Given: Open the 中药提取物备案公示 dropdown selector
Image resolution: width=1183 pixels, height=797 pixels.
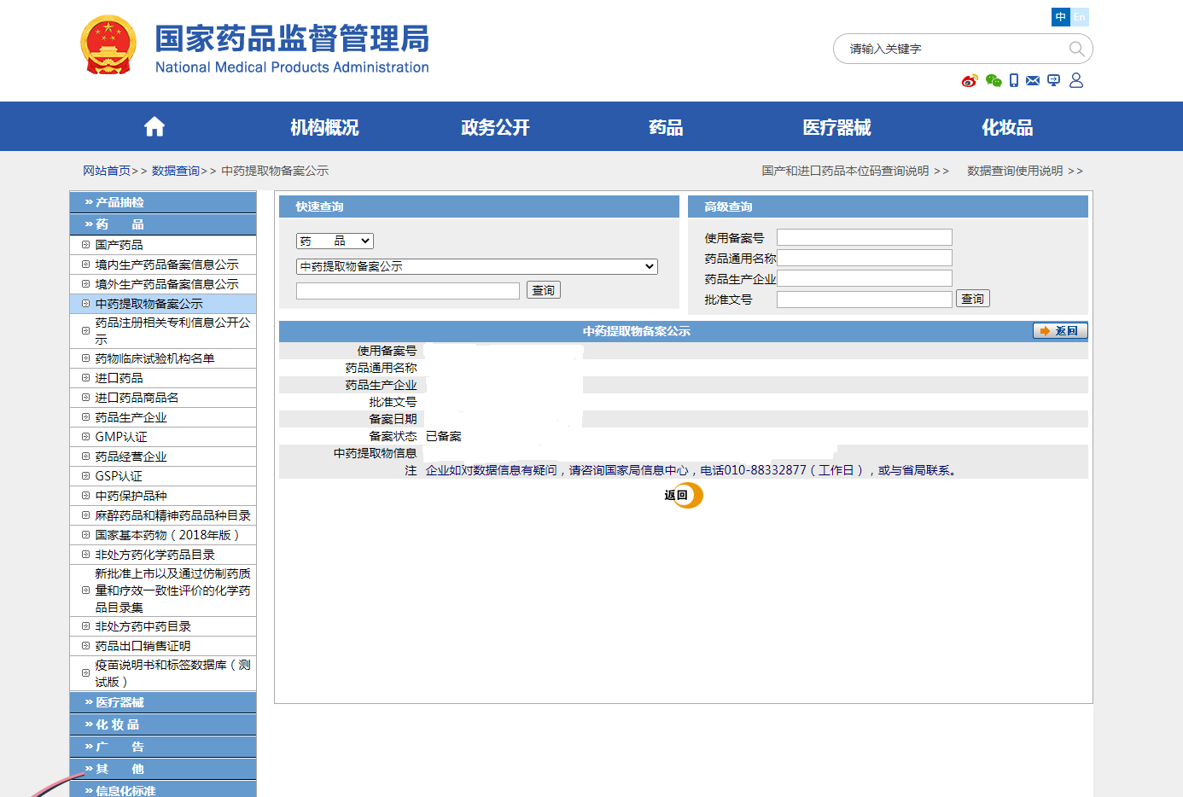Looking at the screenshot, I should click(x=477, y=266).
